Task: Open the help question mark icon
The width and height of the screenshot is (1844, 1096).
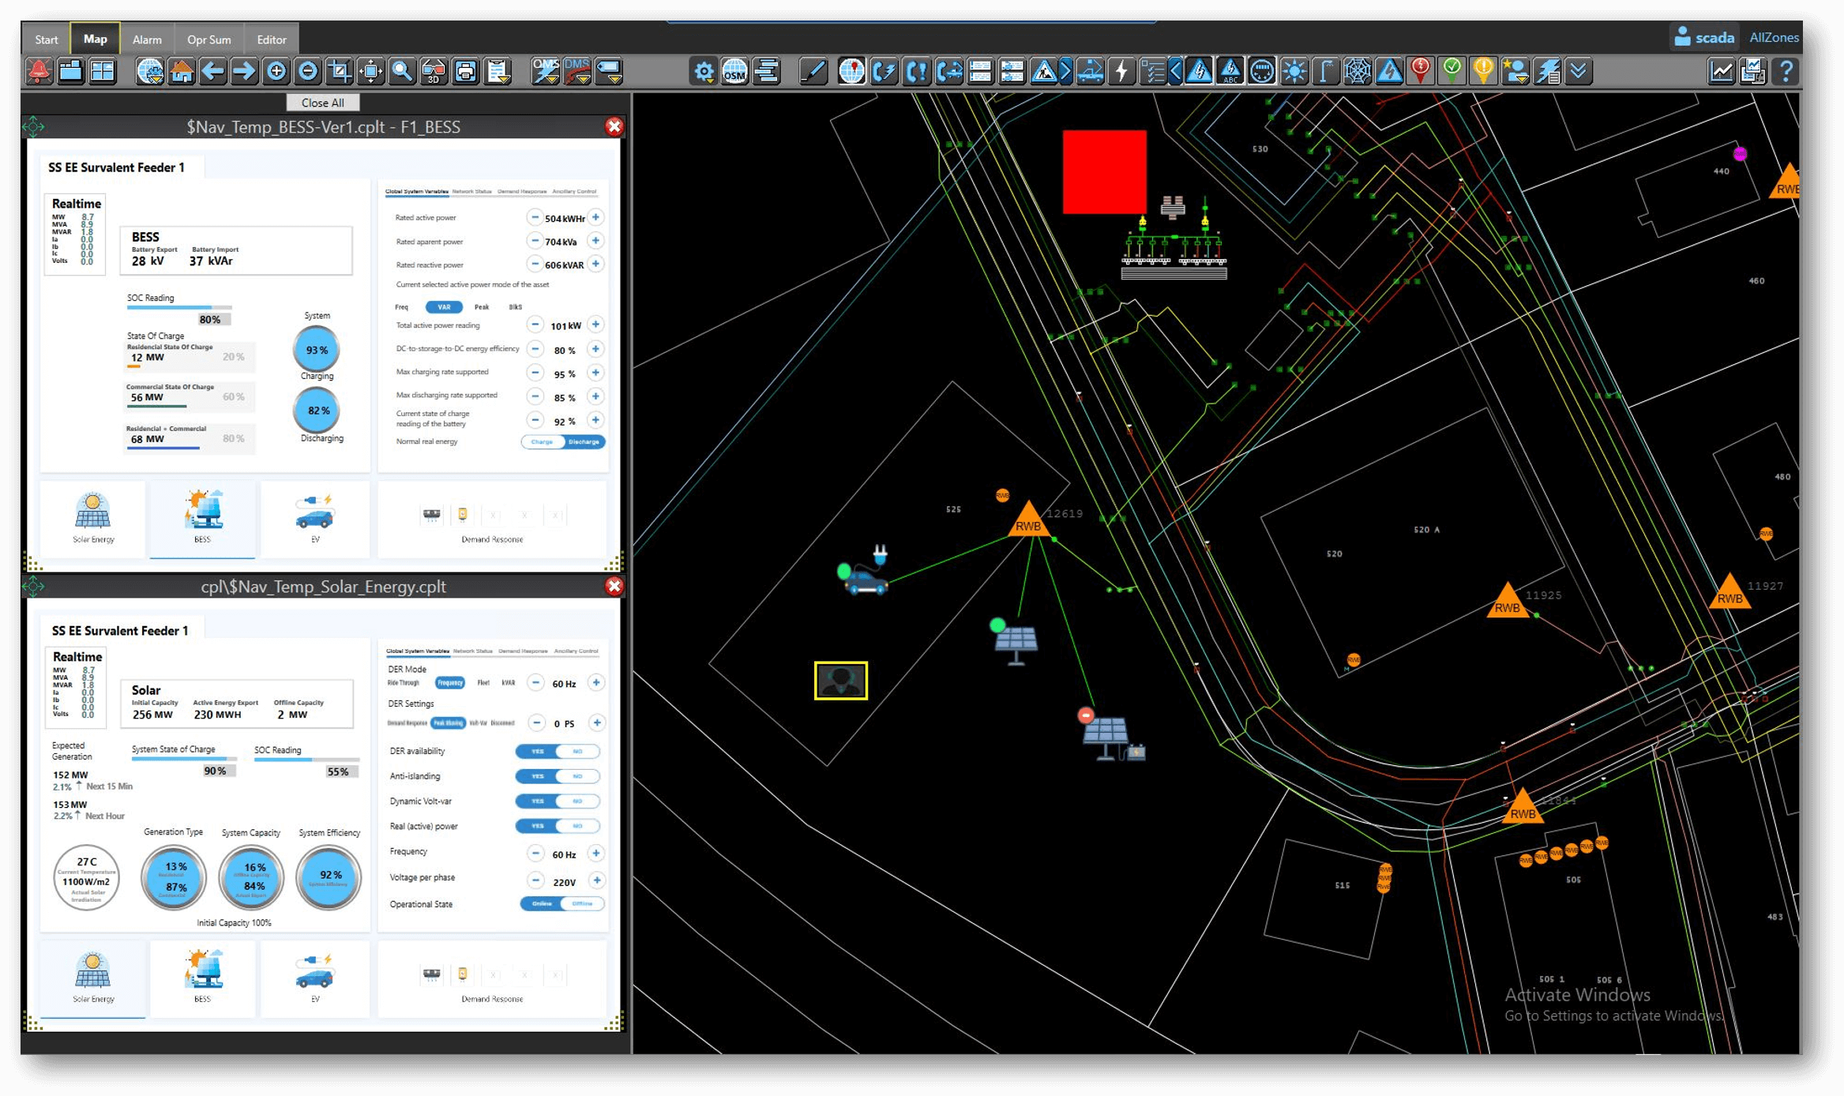Action: 1786,72
